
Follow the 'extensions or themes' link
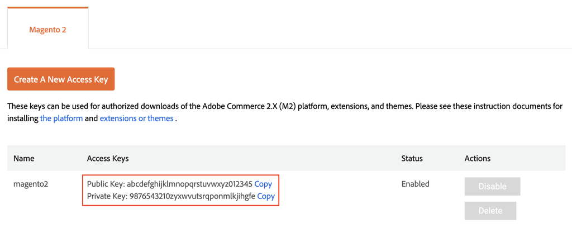[x=136, y=118]
